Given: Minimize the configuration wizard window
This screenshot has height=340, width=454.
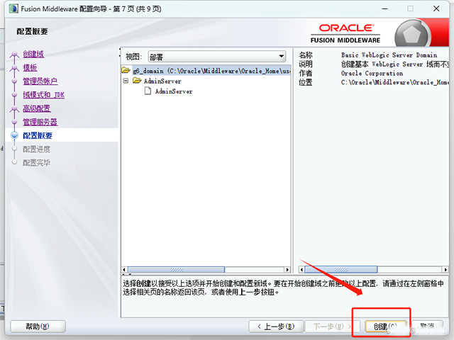Looking at the screenshot, I should coord(384,9).
